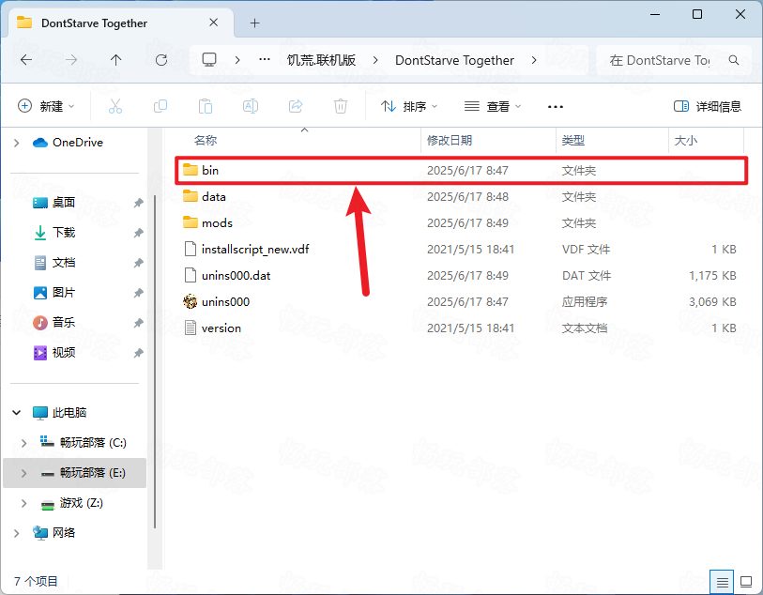The image size is (763, 595).
Task: Go back to previous folder
Action: (26, 60)
